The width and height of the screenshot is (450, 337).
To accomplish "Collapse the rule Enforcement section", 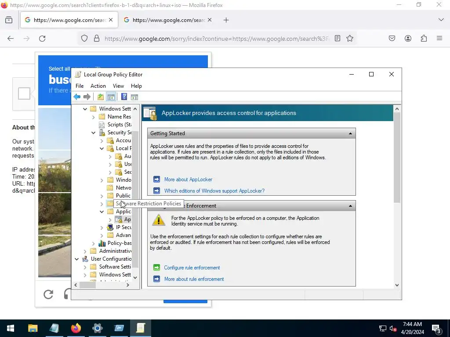I will click(x=350, y=206).
